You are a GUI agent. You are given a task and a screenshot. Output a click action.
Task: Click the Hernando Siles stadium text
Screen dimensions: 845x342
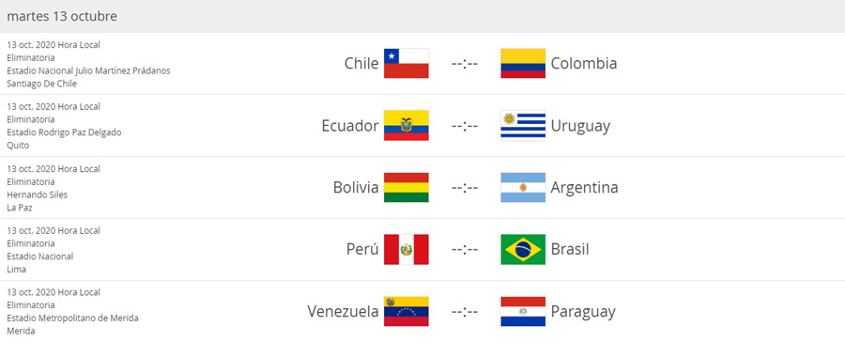(x=38, y=194)
